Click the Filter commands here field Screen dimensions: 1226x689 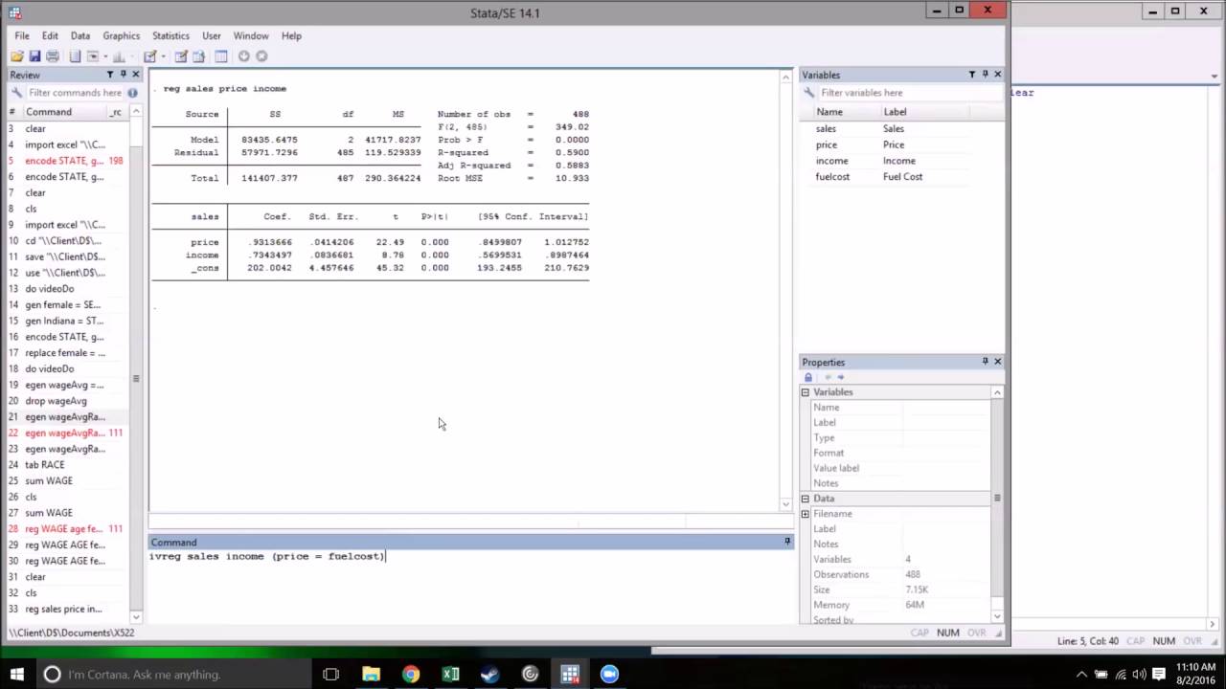coord(75,93)
